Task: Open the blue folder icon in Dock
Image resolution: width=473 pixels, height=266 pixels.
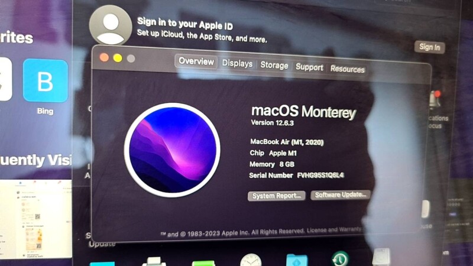Action: [297, 261]
